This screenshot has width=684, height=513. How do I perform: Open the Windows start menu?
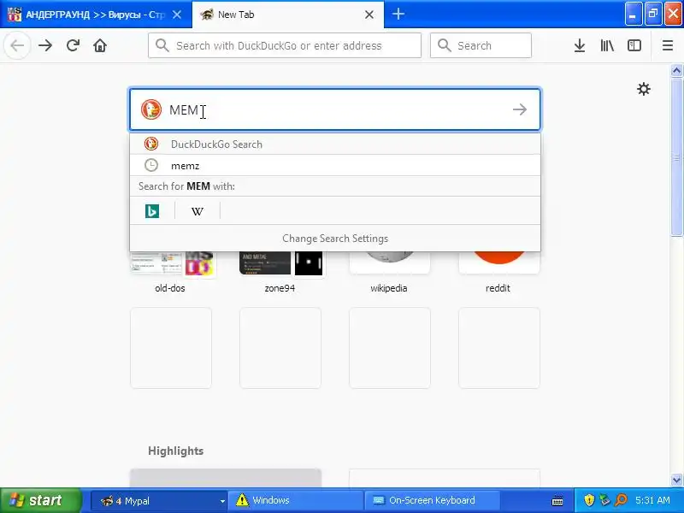point(41,500)
